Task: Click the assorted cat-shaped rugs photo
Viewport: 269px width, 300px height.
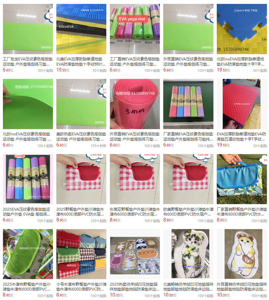Action: click(135, 254)
